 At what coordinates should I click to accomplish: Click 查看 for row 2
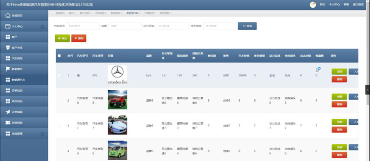click(339, 97)
